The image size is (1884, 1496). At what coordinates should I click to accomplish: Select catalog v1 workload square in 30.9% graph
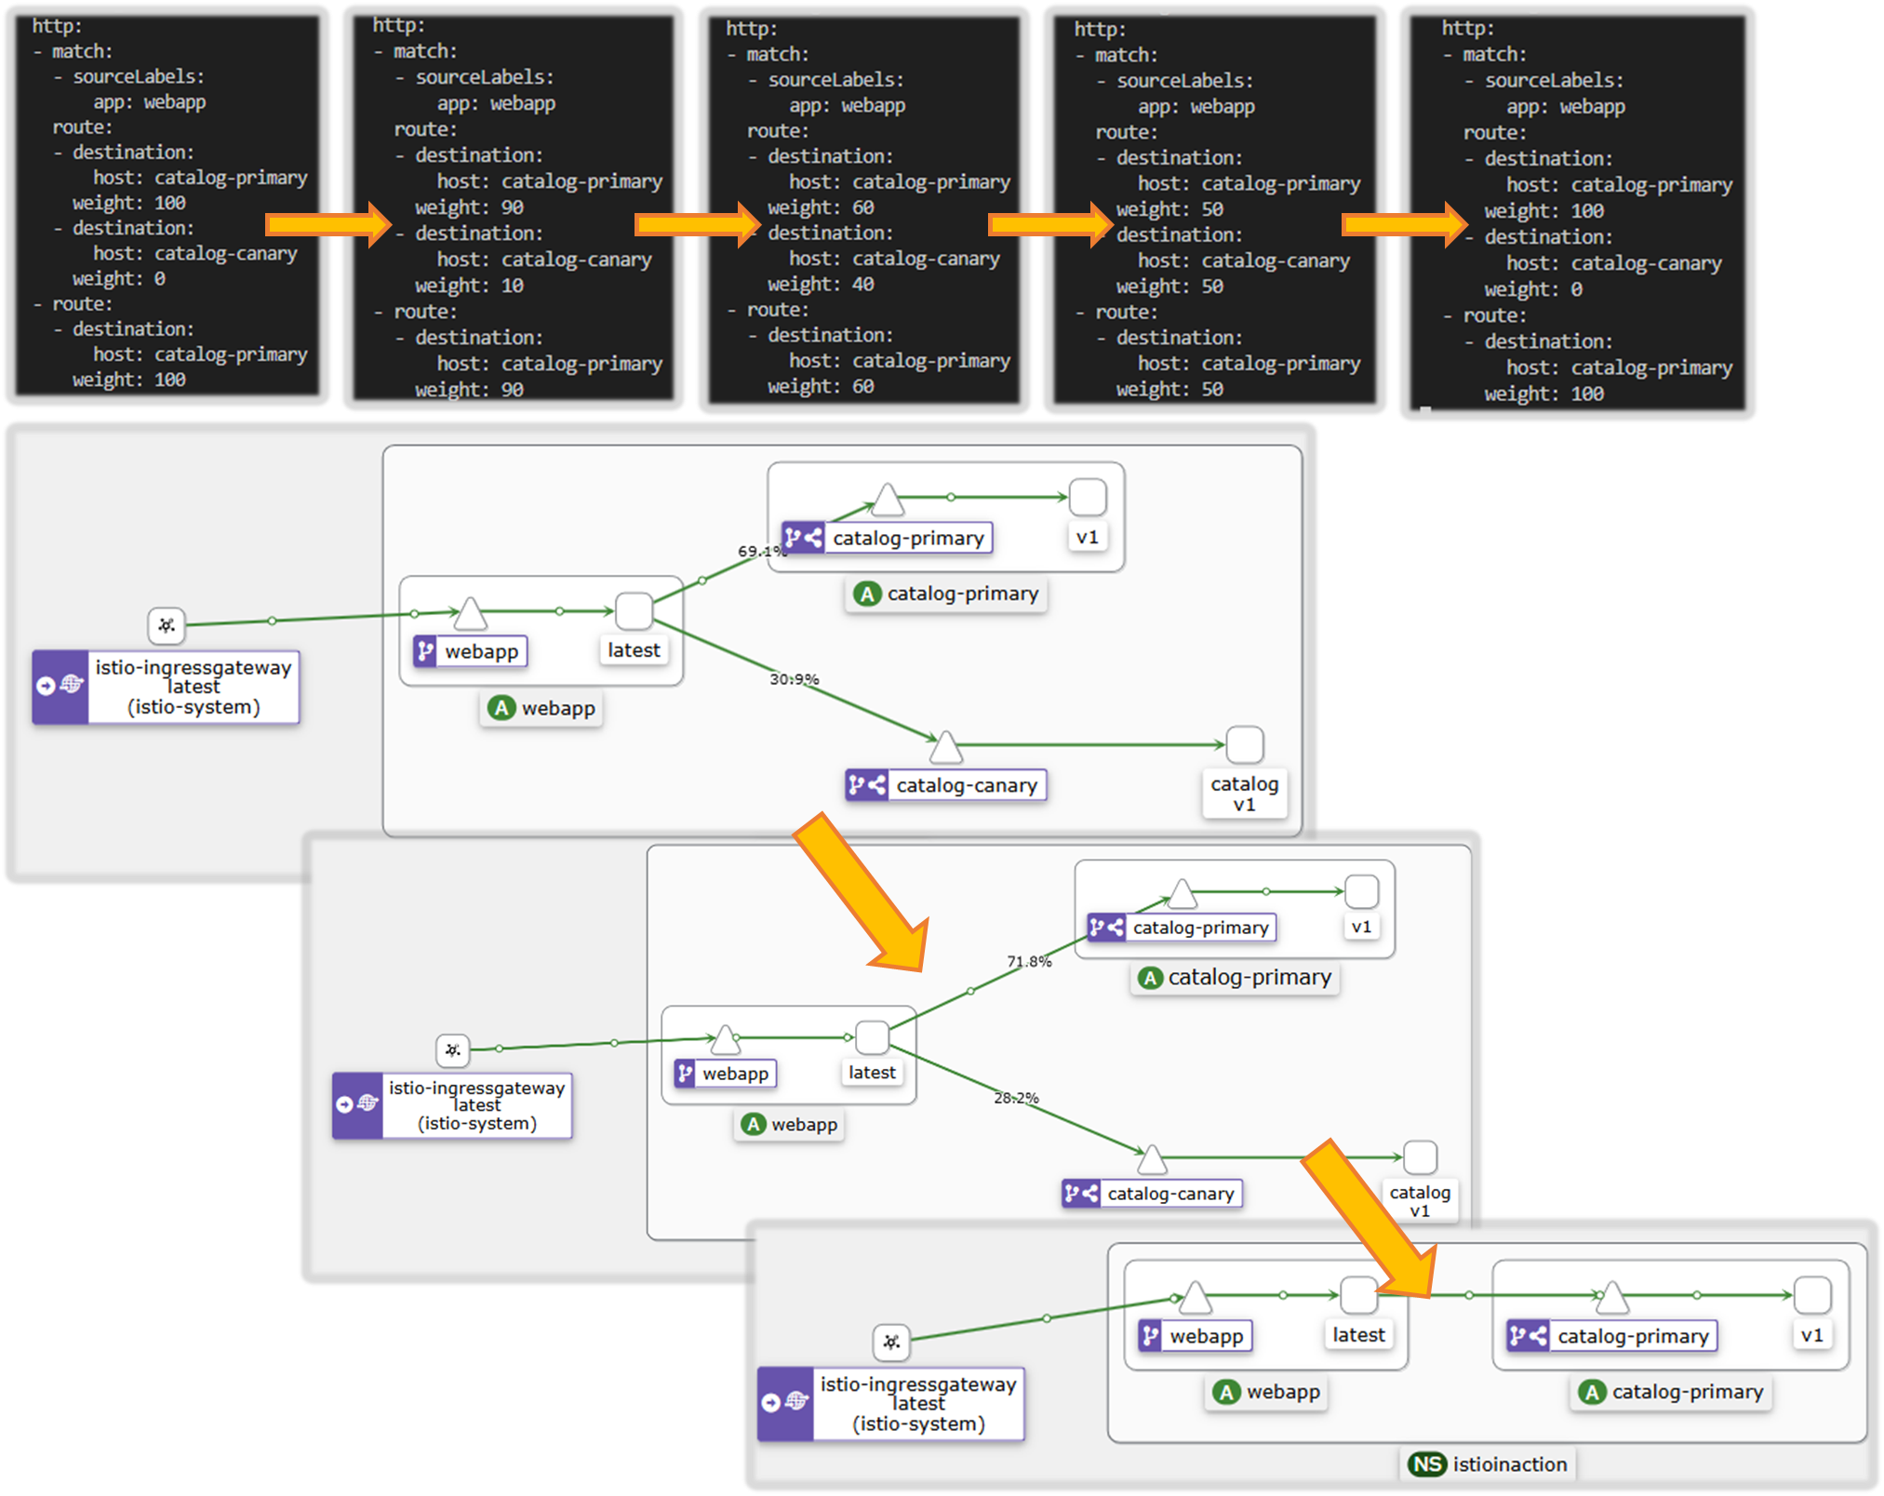(x=1244, y=745)
